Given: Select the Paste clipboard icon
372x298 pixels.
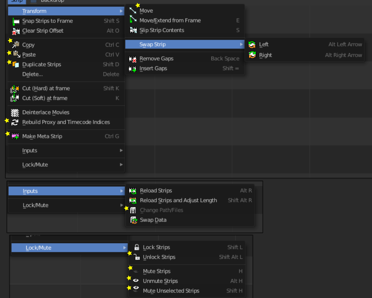Looking at the screenshot, I should (x=17, y=54).
